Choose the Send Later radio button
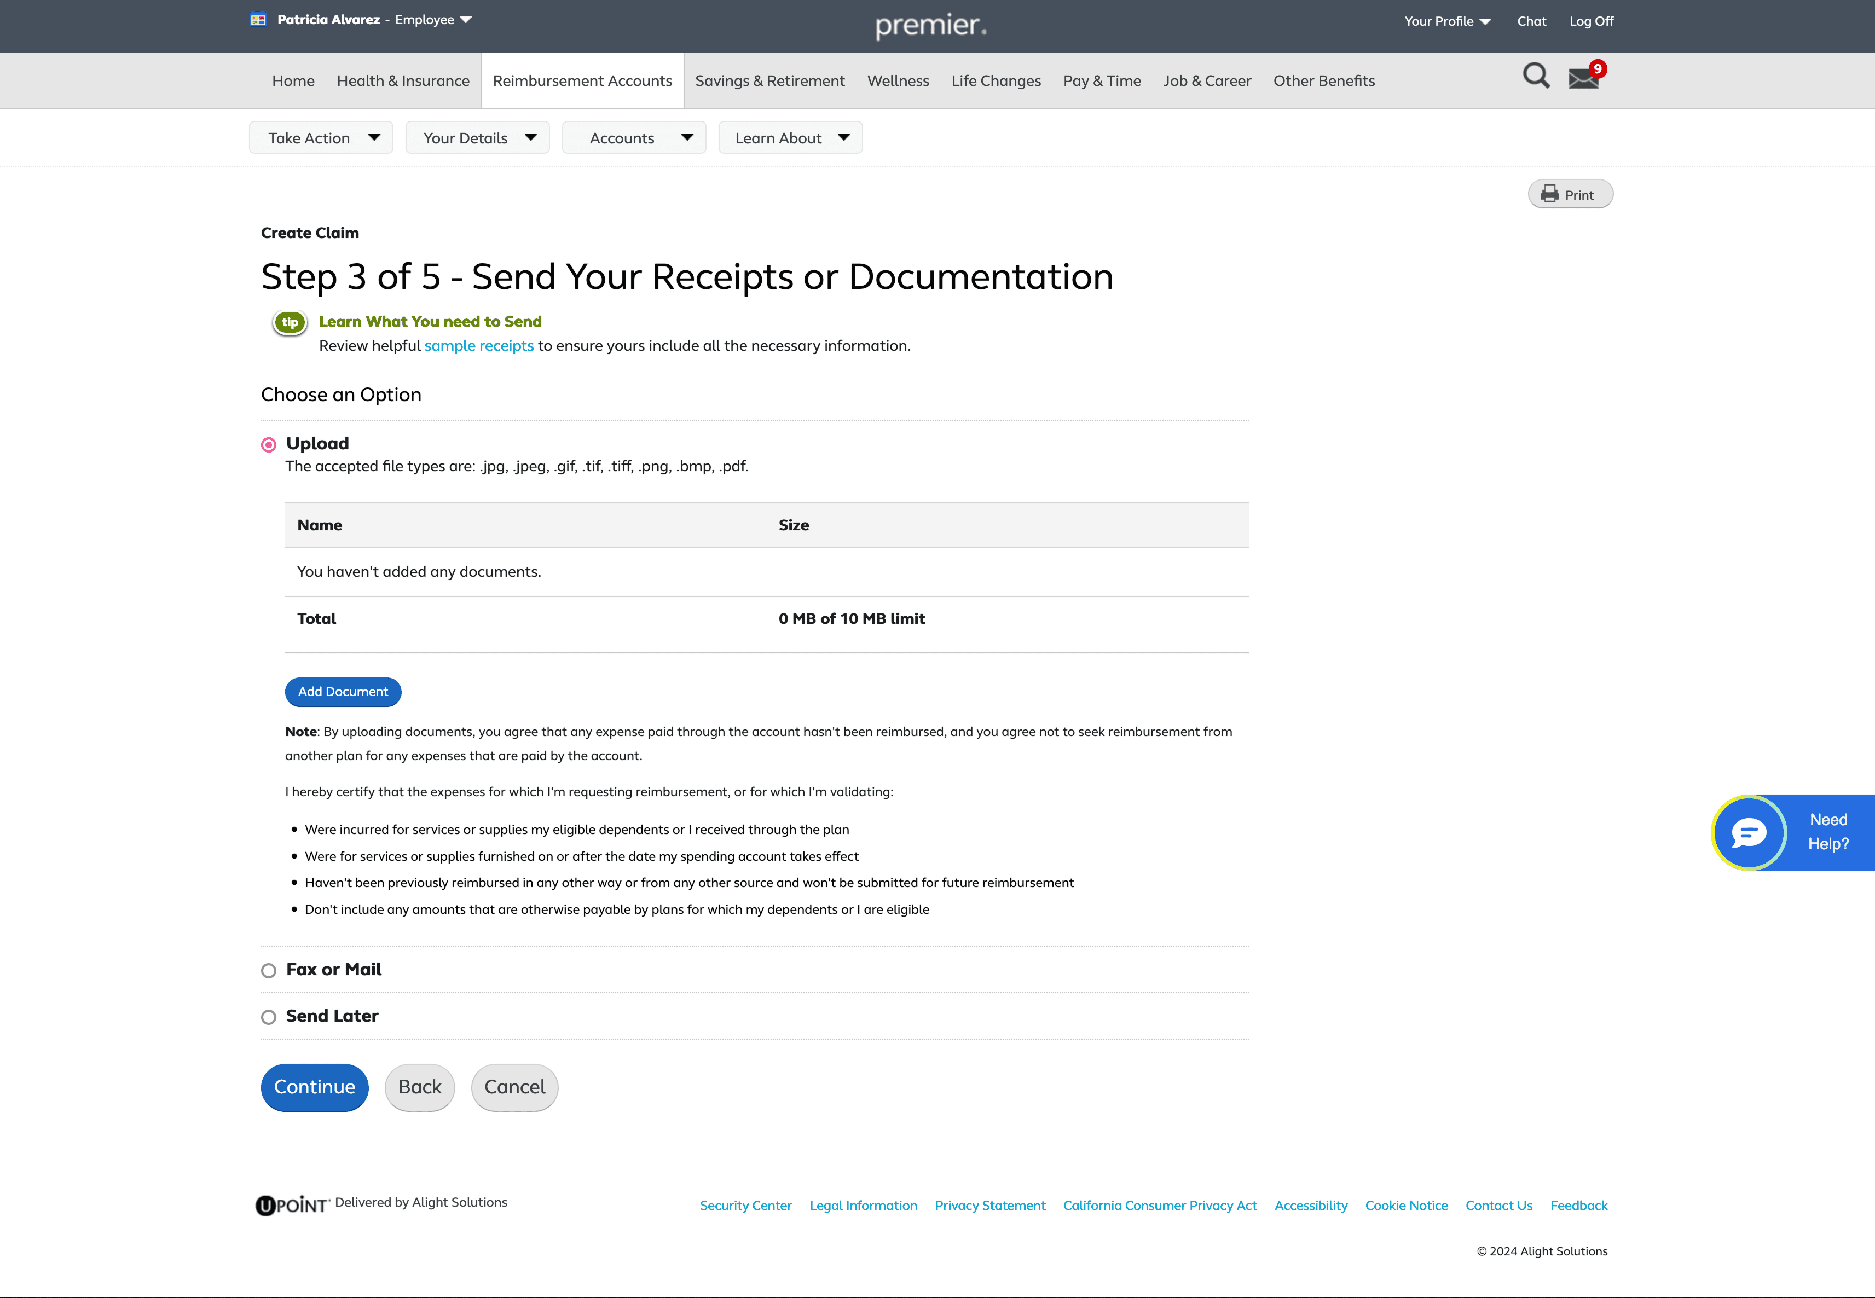This screenshot has width=1875, height=1298. [268, 1017]
